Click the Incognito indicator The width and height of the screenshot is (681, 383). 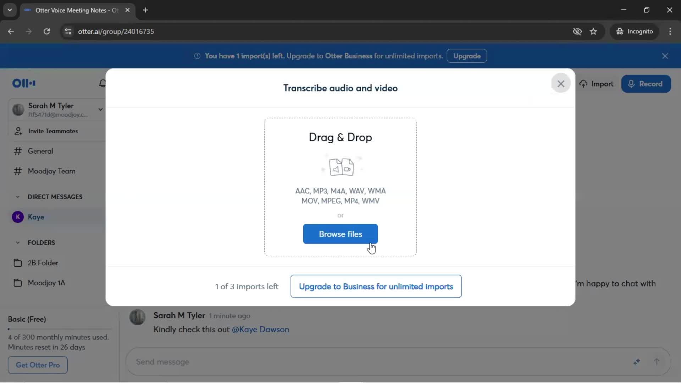pos(635,32)
